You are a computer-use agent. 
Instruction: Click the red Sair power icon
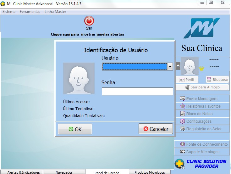(89, 21)
